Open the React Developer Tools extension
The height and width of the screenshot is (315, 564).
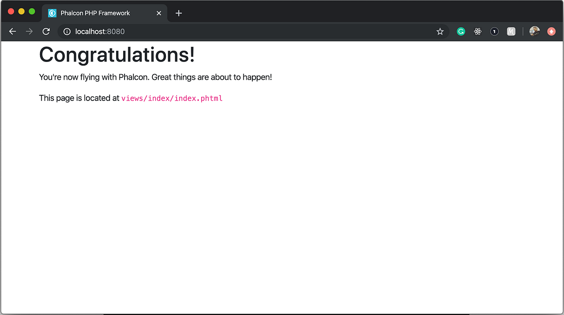coord(478,31)
